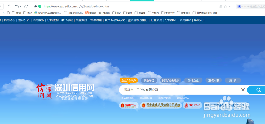Click the 深圳信用网 site logo

click(65, 91)
